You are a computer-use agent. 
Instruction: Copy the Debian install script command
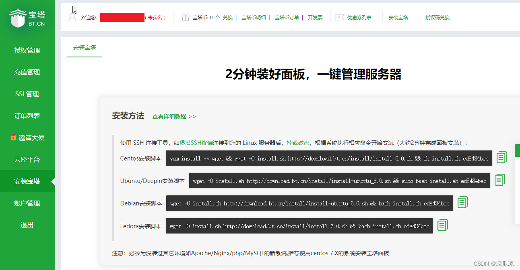click(x=462, y=202)
